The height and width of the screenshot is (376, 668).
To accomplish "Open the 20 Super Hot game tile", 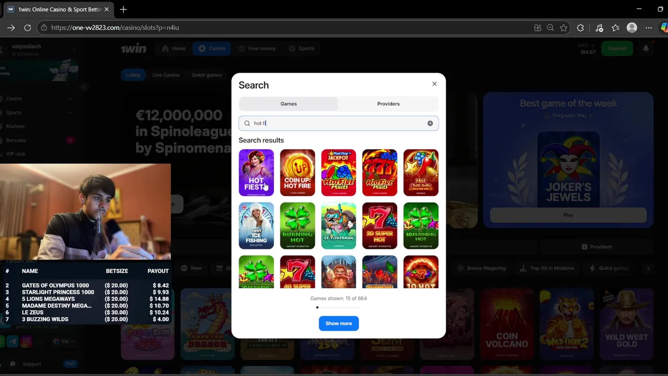I will [379, 226].
